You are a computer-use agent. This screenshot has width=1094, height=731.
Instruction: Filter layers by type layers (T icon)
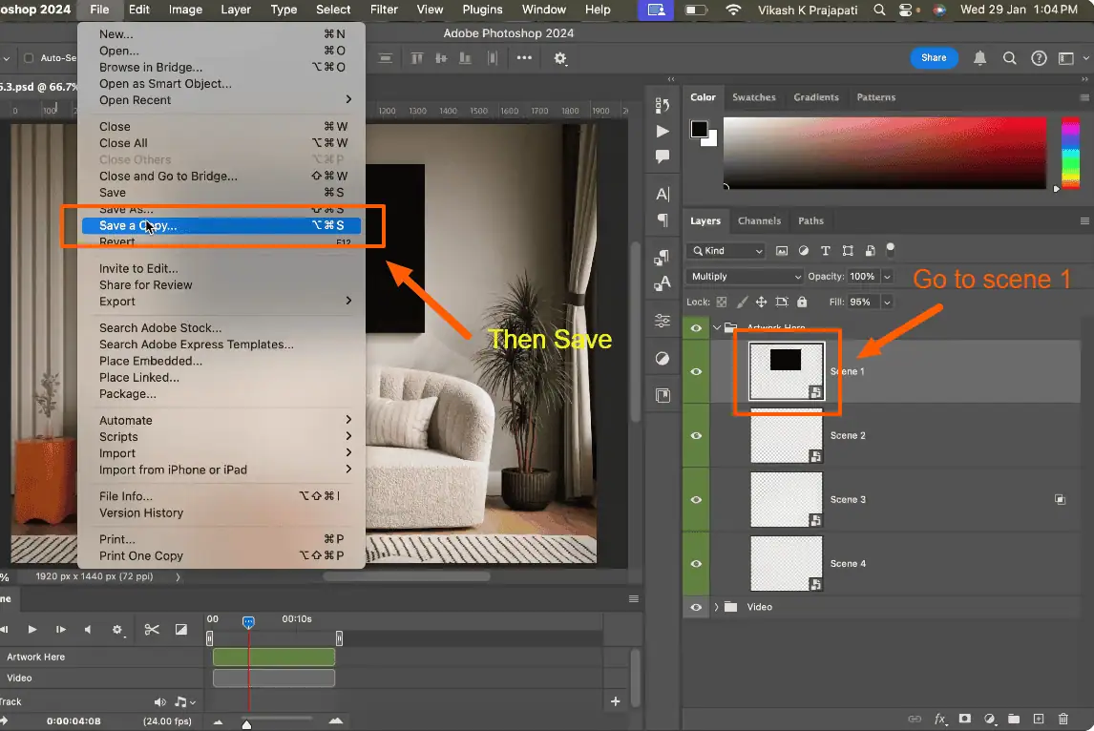[x=825, y=251]
